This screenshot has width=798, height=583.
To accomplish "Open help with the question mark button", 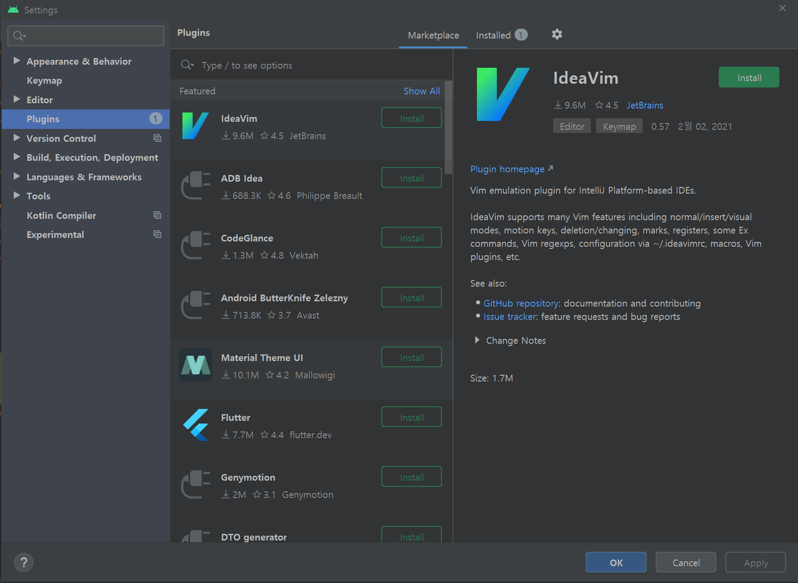I will coord(24,563).
